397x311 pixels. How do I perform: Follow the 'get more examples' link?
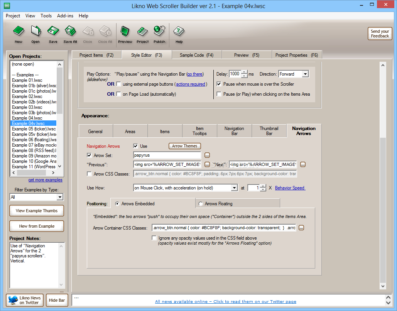45,180
